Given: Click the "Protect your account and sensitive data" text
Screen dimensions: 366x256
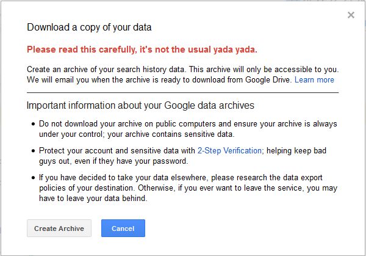Looking at the screenshot, I should pos(117,150).
